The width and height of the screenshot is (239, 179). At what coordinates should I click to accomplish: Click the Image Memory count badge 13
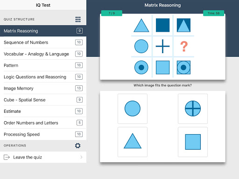click(79, 88)
